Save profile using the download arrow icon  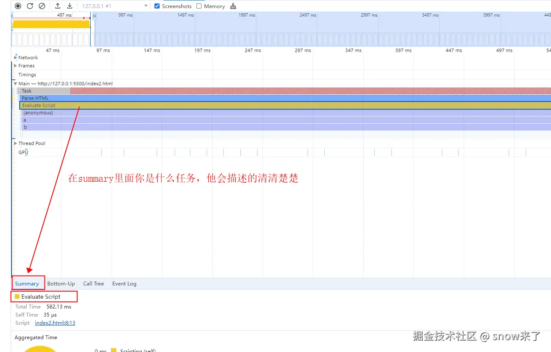[x=70, y=6]
